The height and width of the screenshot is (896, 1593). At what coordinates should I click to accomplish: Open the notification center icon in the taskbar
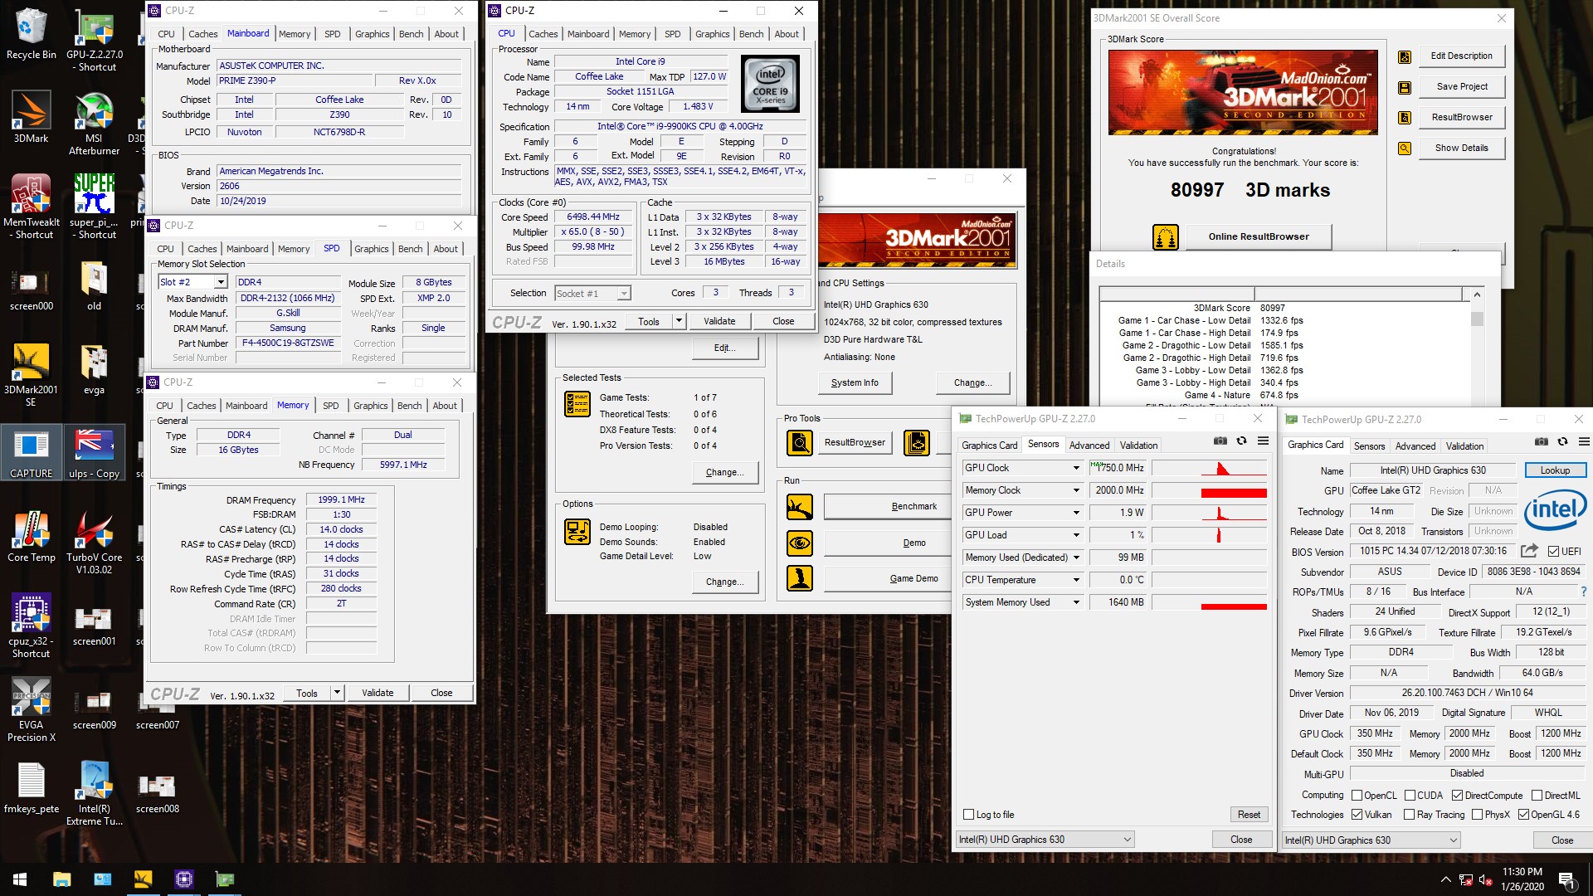1566,879
